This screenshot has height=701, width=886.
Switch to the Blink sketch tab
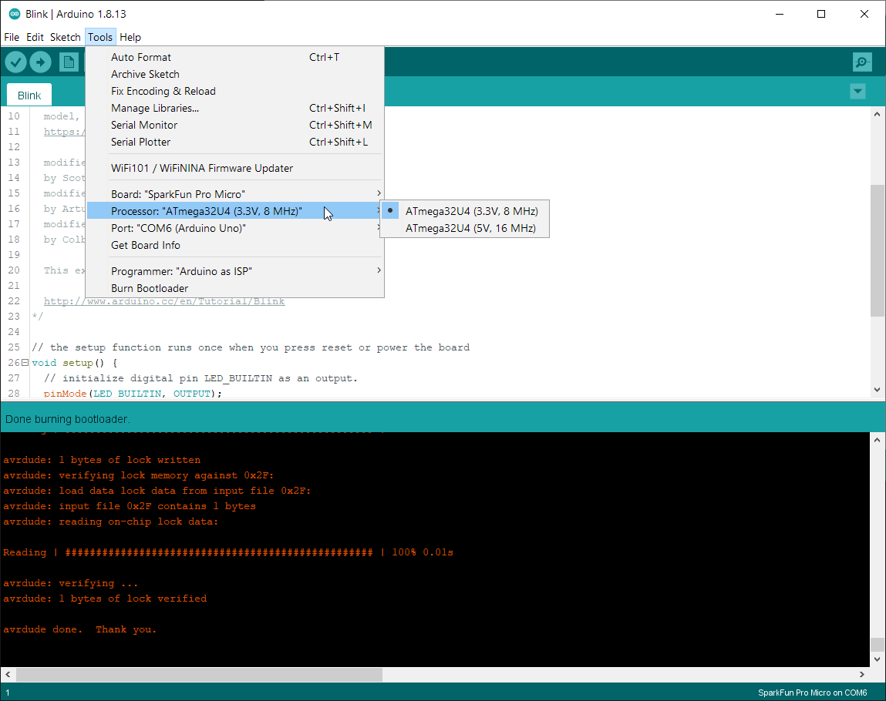29,96
